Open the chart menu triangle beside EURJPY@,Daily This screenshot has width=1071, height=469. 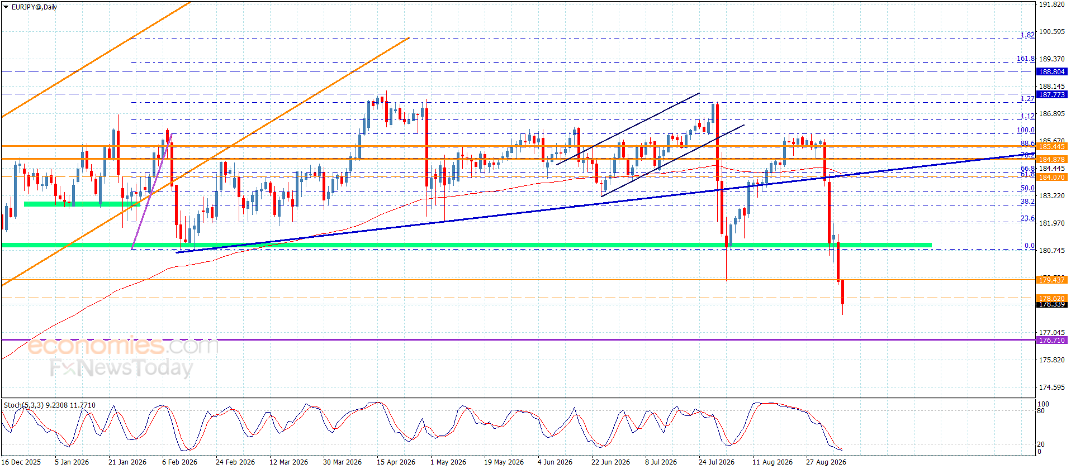pyautogui.click(x=6, y=7)
